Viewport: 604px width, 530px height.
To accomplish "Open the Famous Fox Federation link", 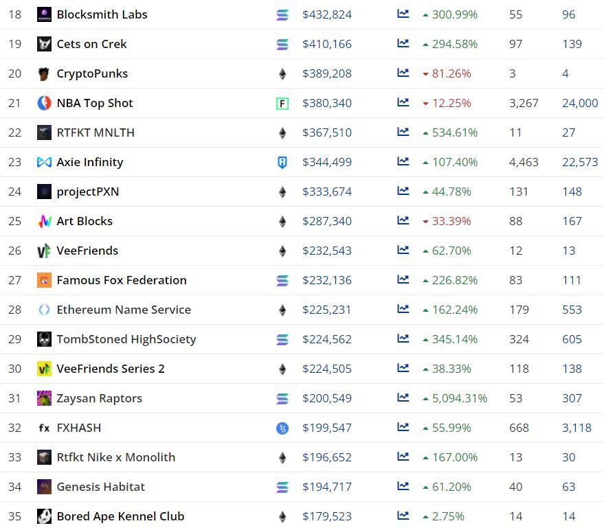I will pyautogui.click(x=122, y=280).
